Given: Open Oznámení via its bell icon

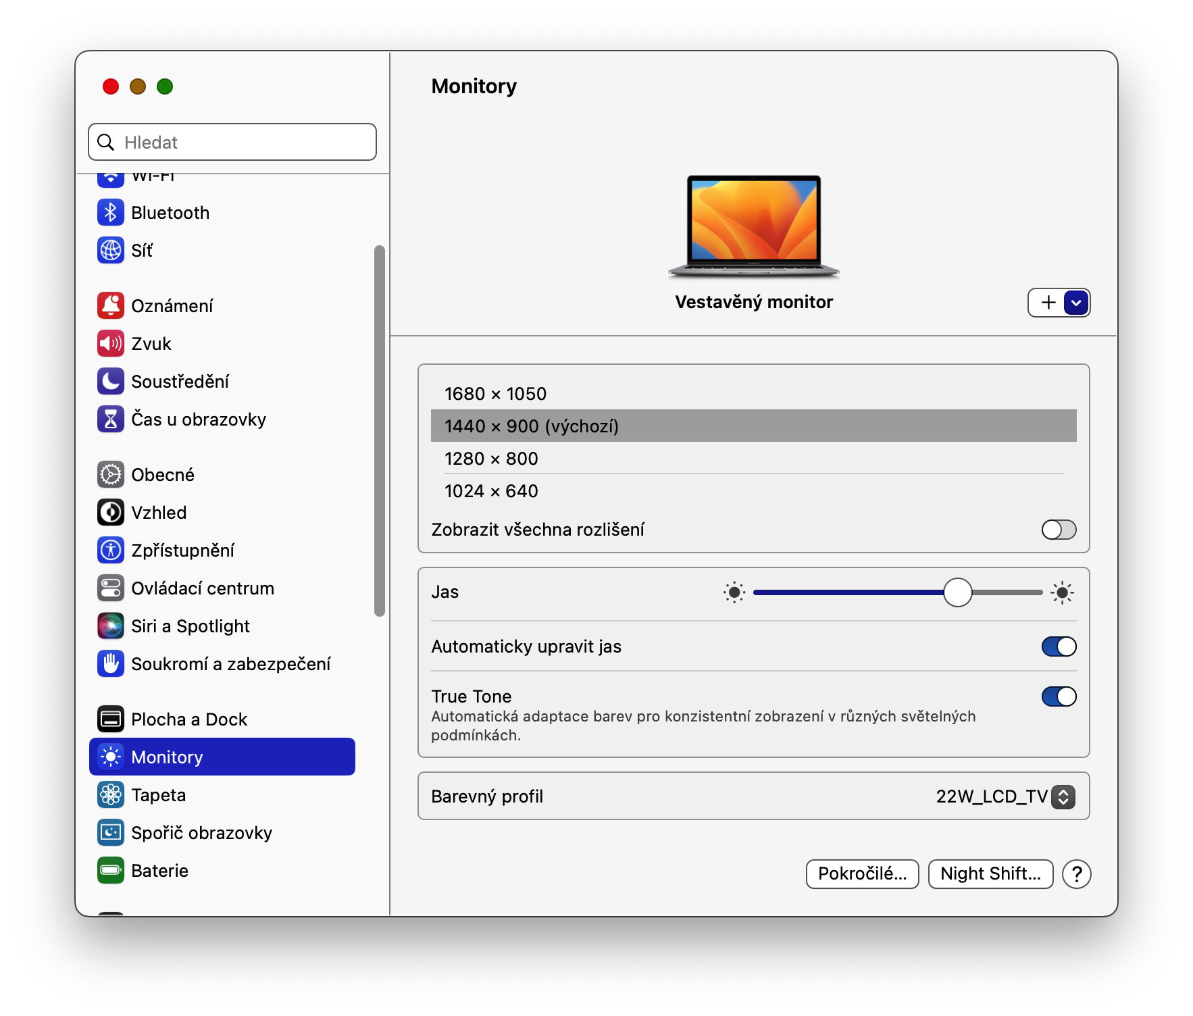Looking at the screenshot, I should (111, 306).
